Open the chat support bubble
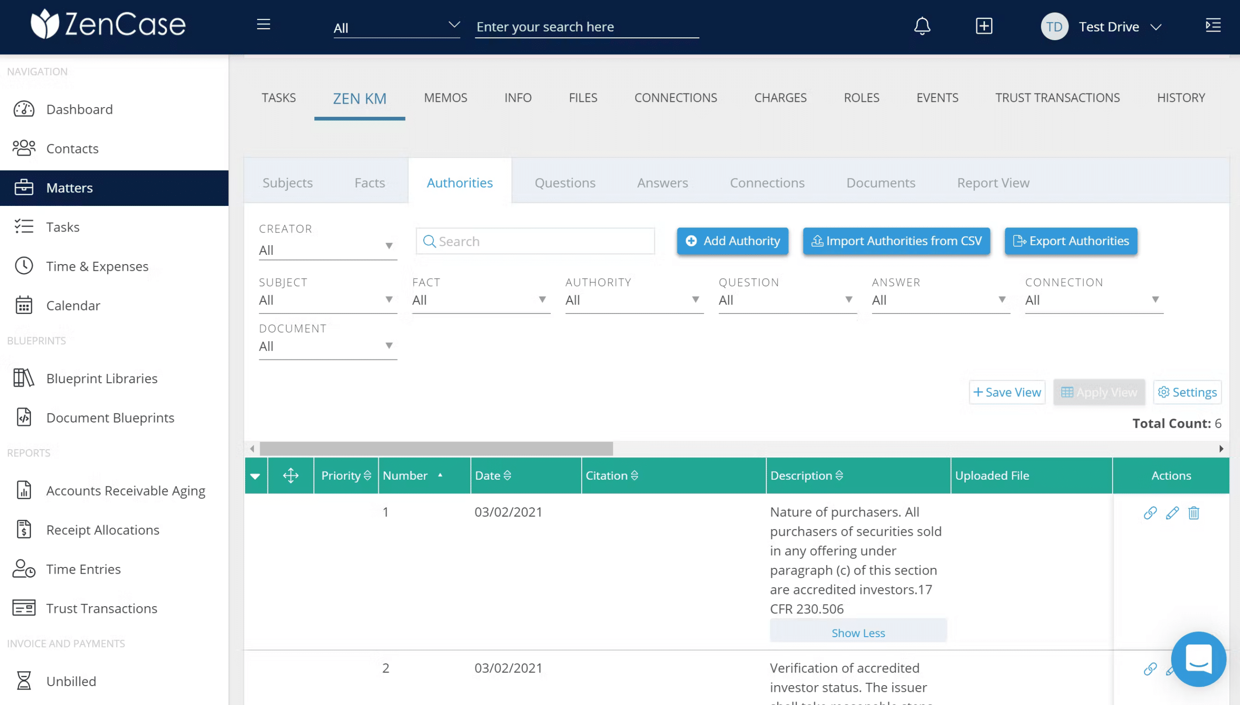Image resolution: width=1240 pixels, height=705 pixels. coord(1198,659)
